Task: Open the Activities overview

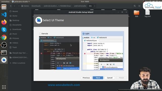Action: coord(5,2)
